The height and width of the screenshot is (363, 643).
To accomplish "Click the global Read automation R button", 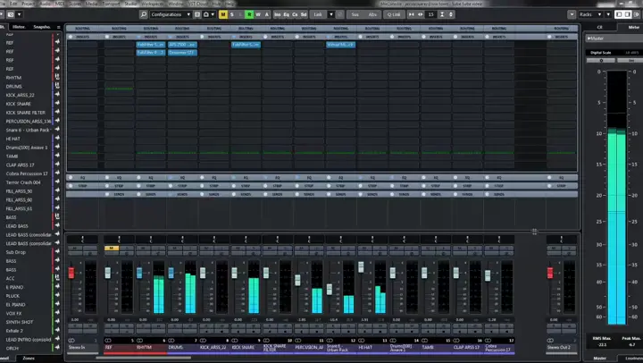I will point(249,14).
